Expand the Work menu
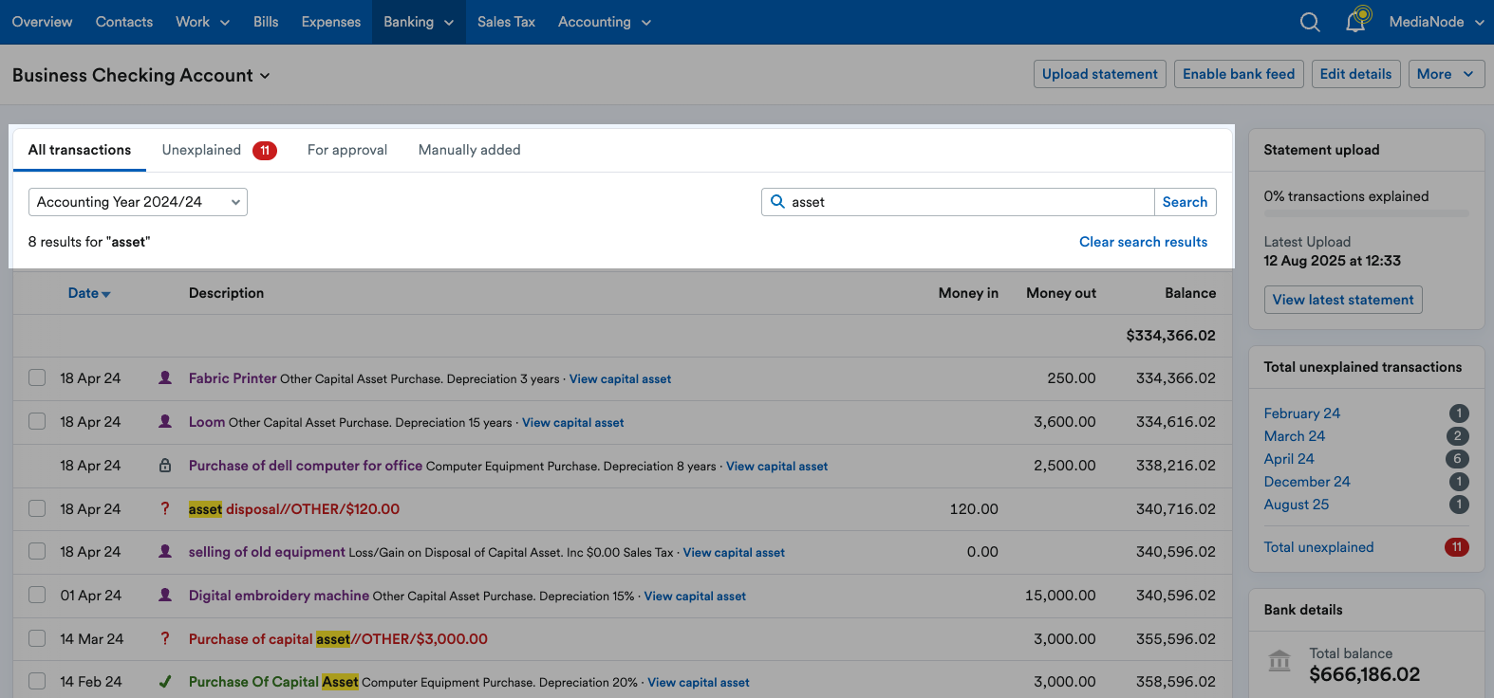Image resolution: width=1494 pixels, height=698 pixels. pos(202,22)
